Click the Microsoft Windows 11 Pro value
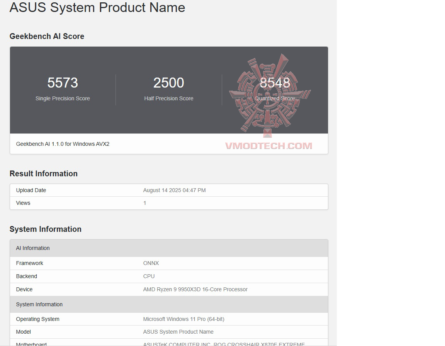The height and width of the screenshot is (346, 445). point(184,319)
